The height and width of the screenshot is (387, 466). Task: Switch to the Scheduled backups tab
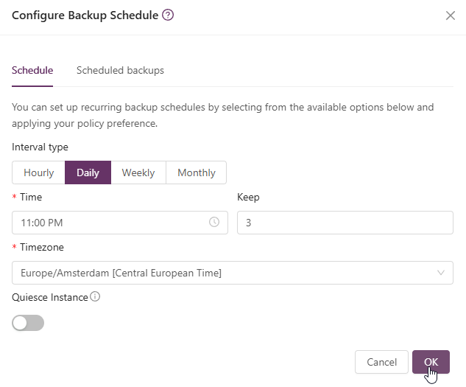click(120, 71)
